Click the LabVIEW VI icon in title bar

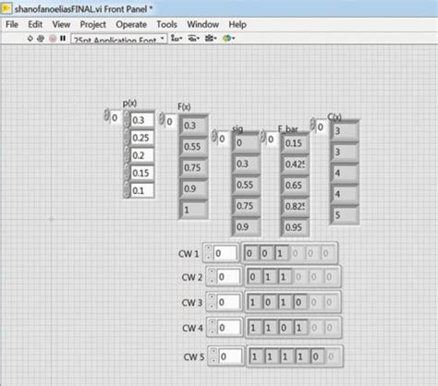6,8
